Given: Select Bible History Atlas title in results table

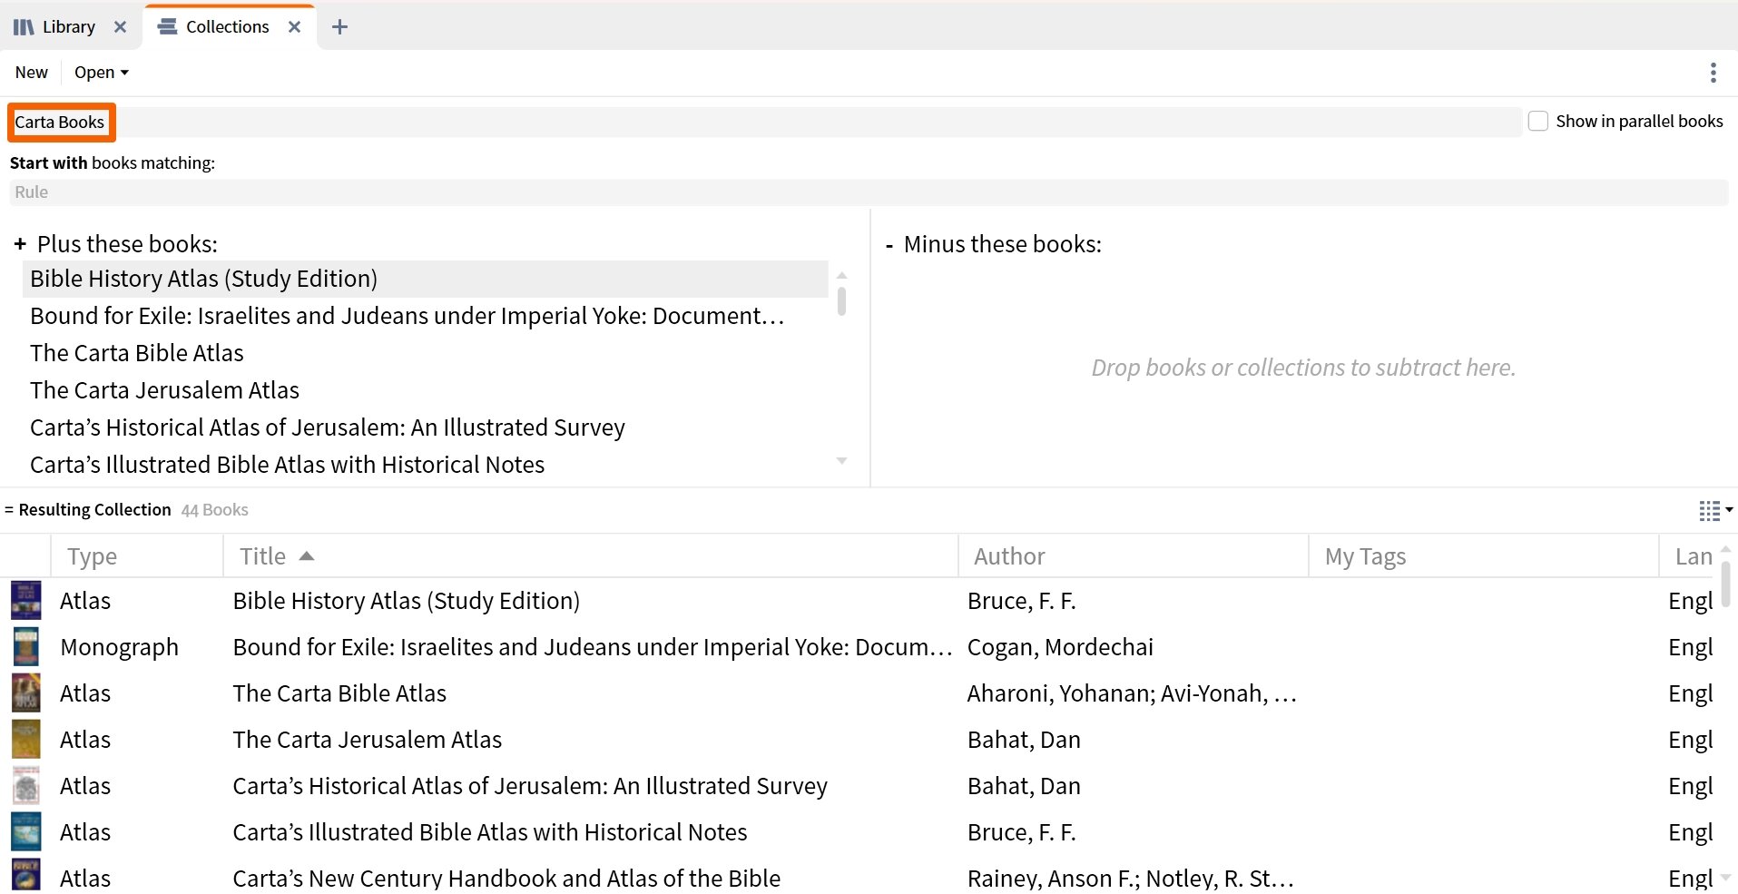Looking at the screenshot, I should pos(406,601).
